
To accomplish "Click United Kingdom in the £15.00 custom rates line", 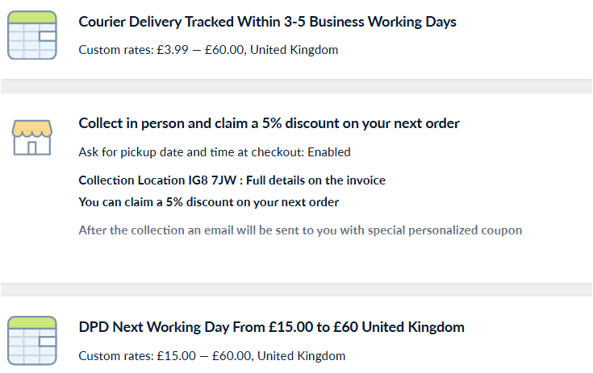I will pyautogui.click(x=301, y=355).
